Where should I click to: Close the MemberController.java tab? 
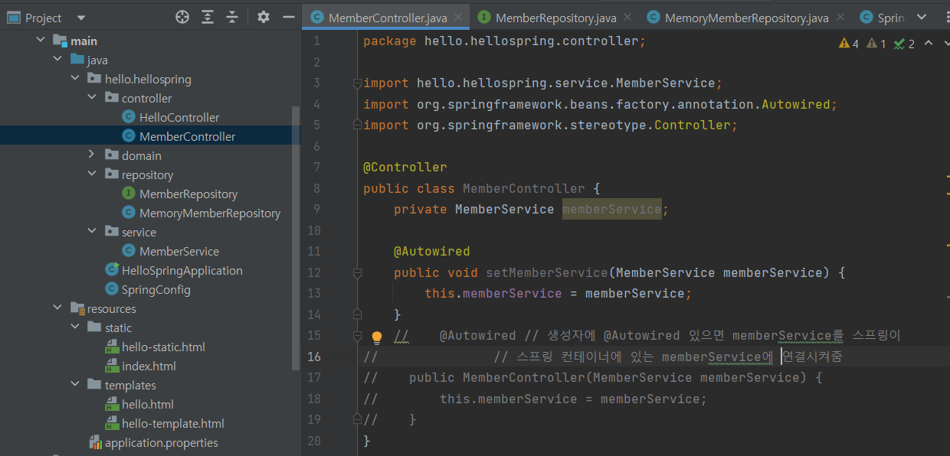pyautogui.click(x=457, y=17)
